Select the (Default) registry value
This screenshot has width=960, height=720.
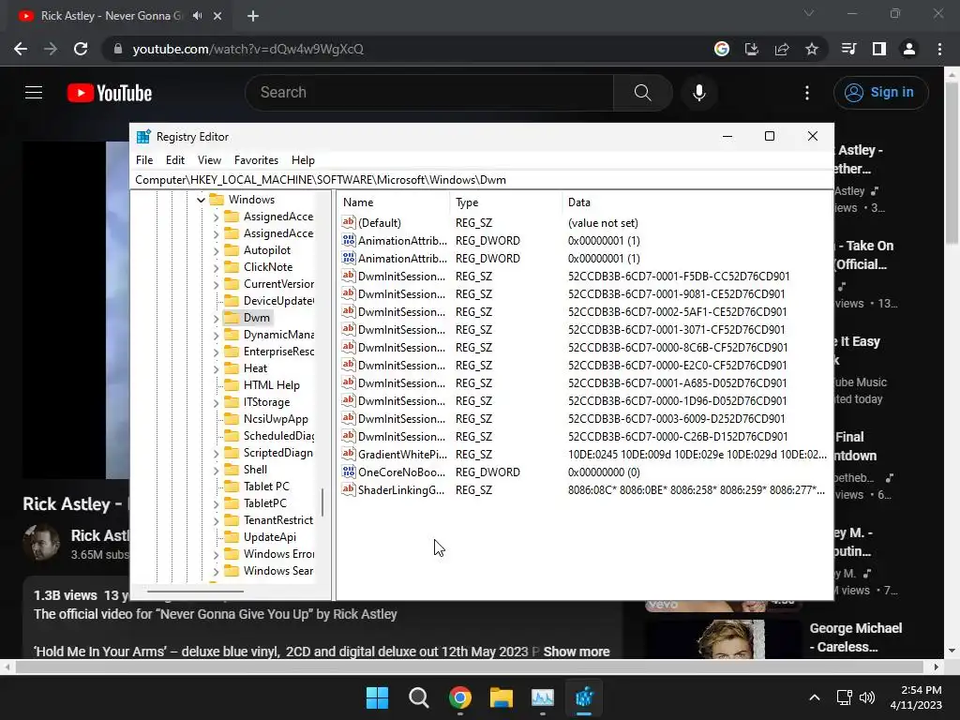point(380,223)
